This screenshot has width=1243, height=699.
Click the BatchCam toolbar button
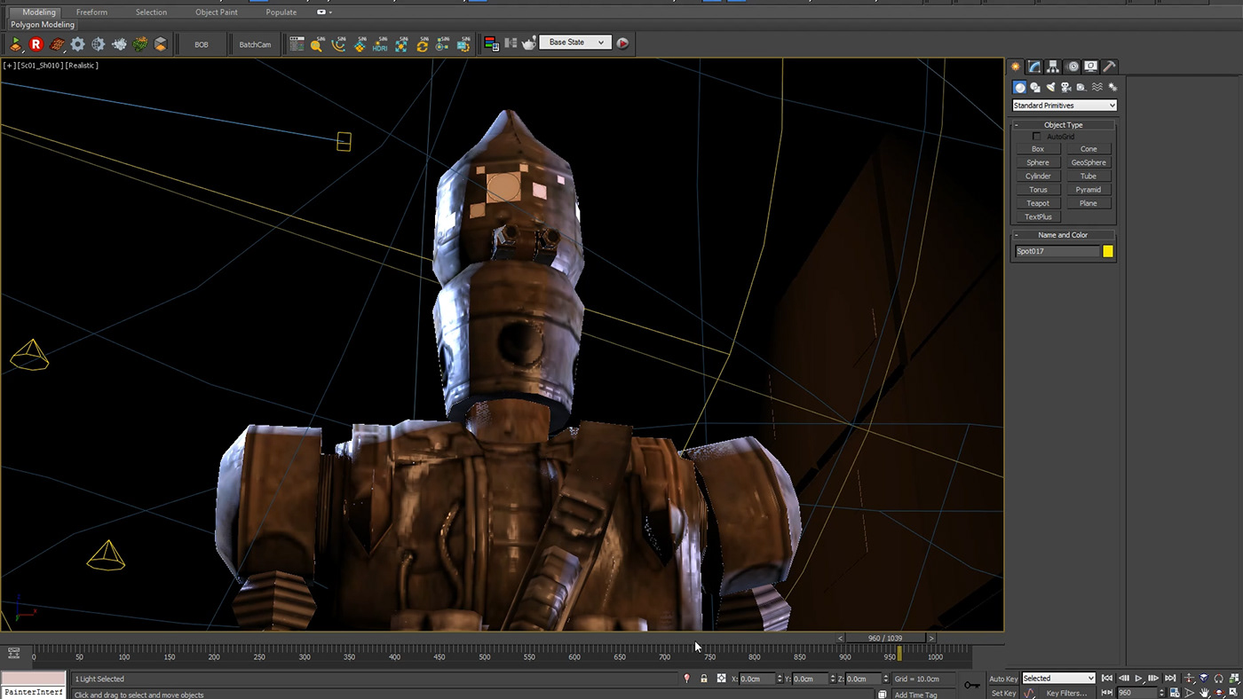click(x=255, y=44)
